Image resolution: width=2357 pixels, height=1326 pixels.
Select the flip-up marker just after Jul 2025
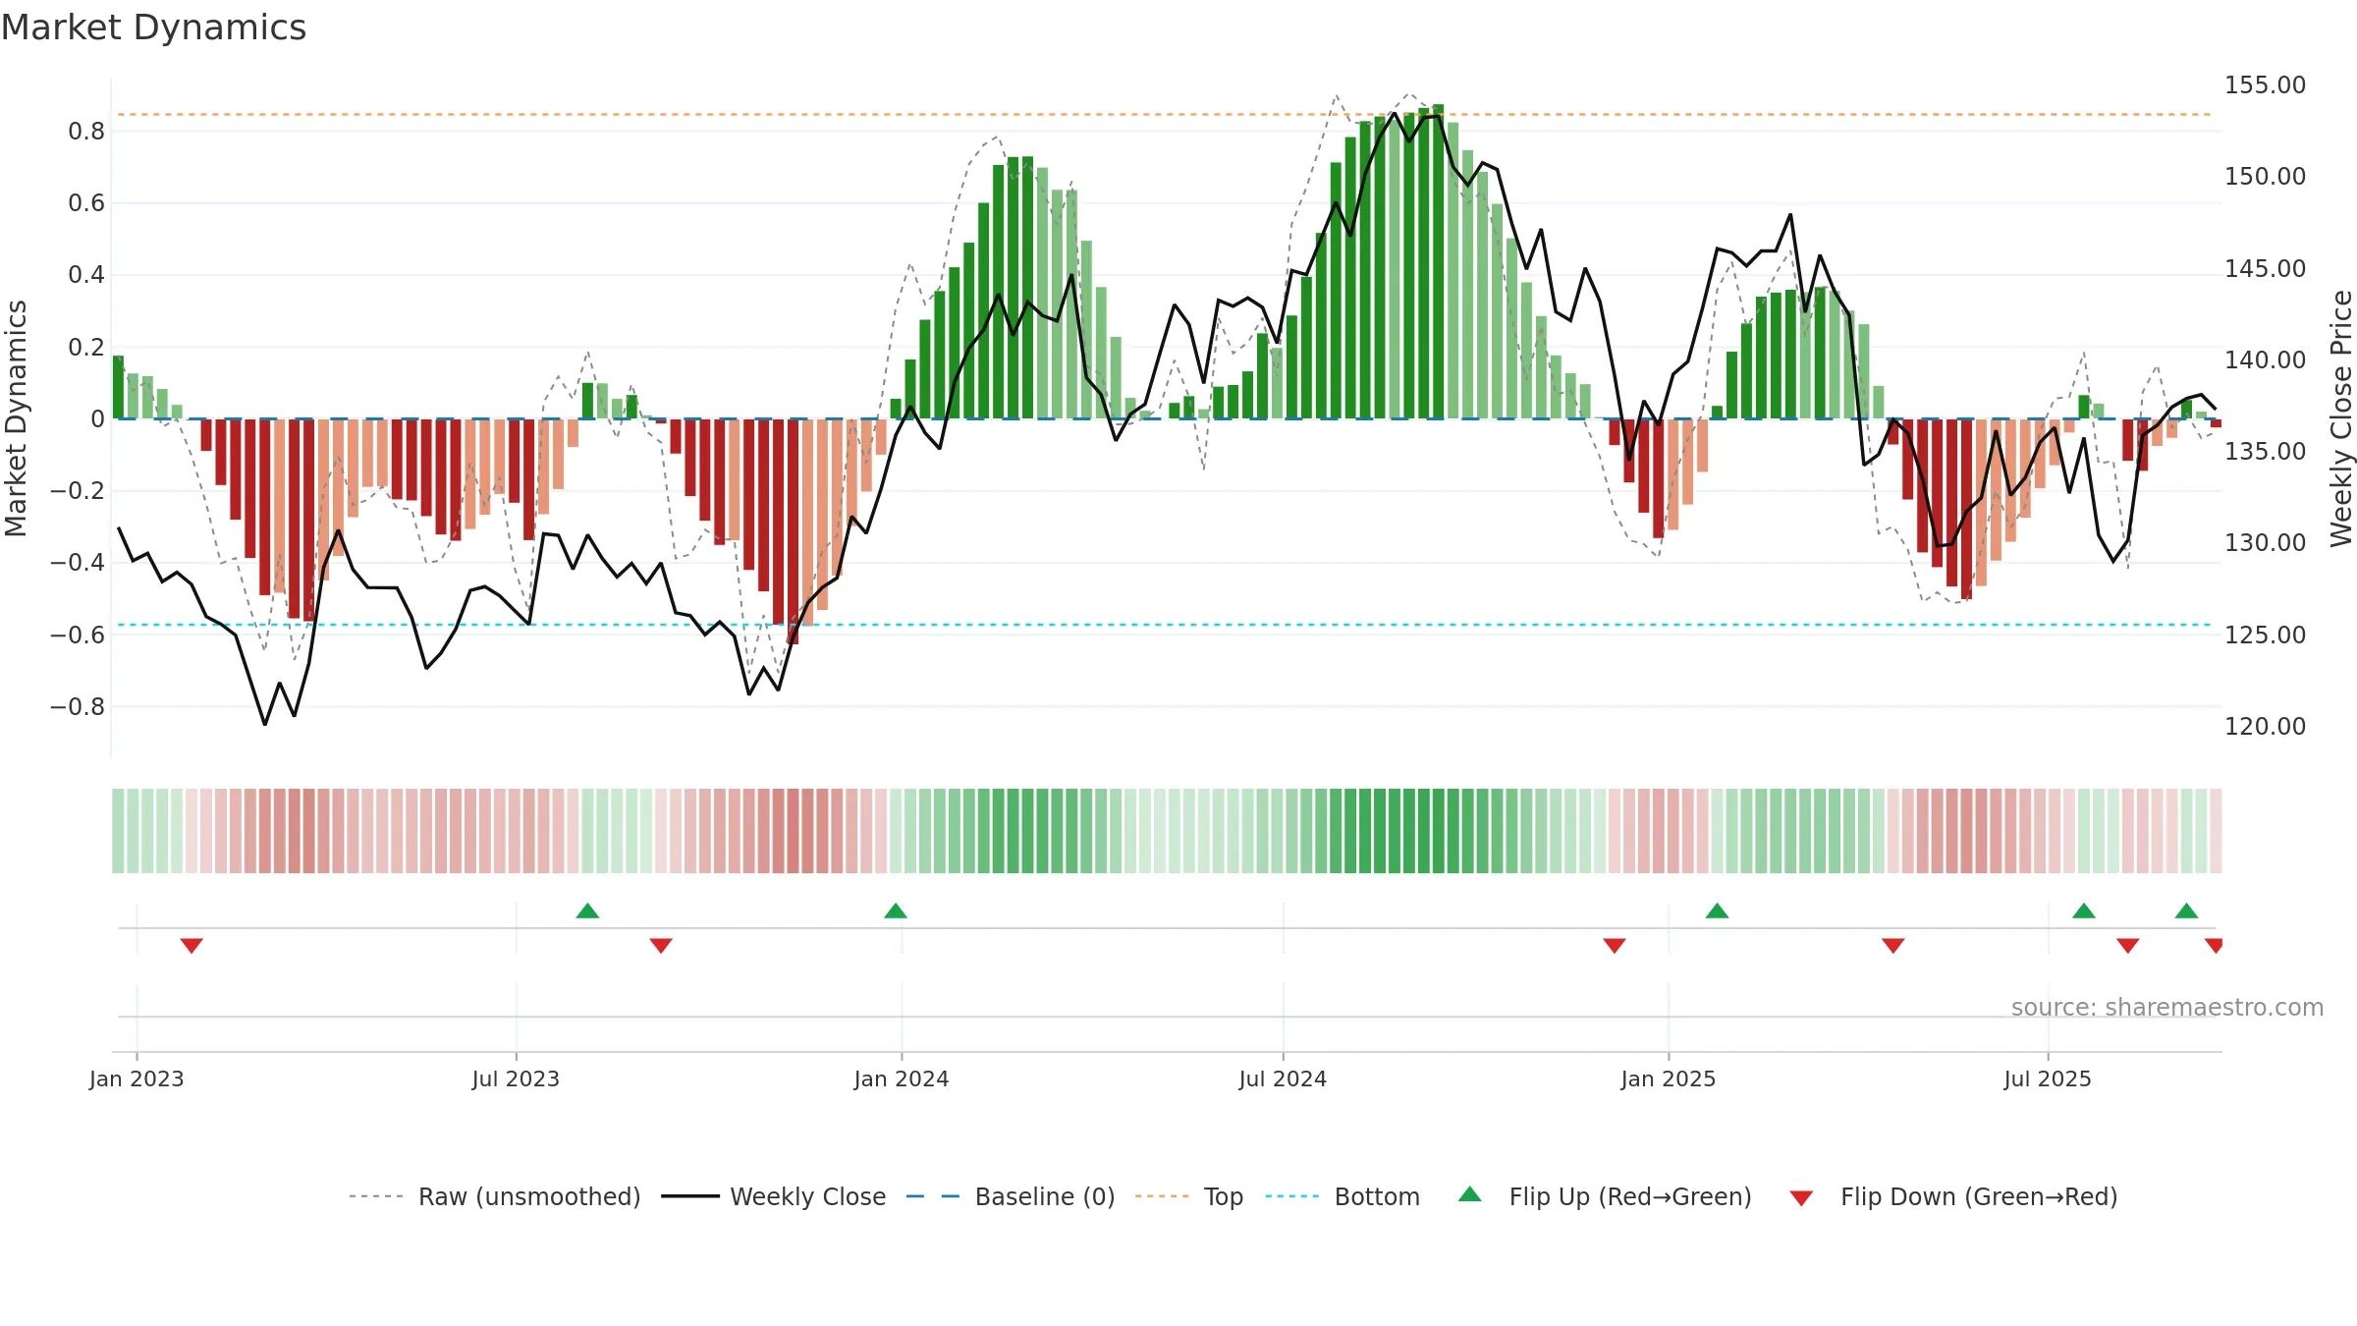(x=2084, y=911)
